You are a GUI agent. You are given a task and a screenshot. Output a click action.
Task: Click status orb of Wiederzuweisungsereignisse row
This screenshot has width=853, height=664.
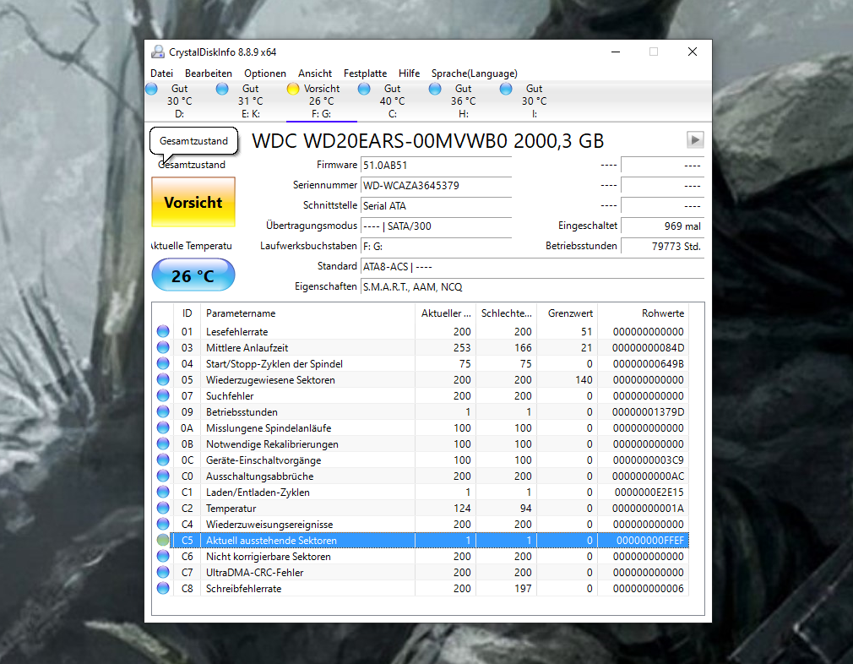[x=163, y=524]
